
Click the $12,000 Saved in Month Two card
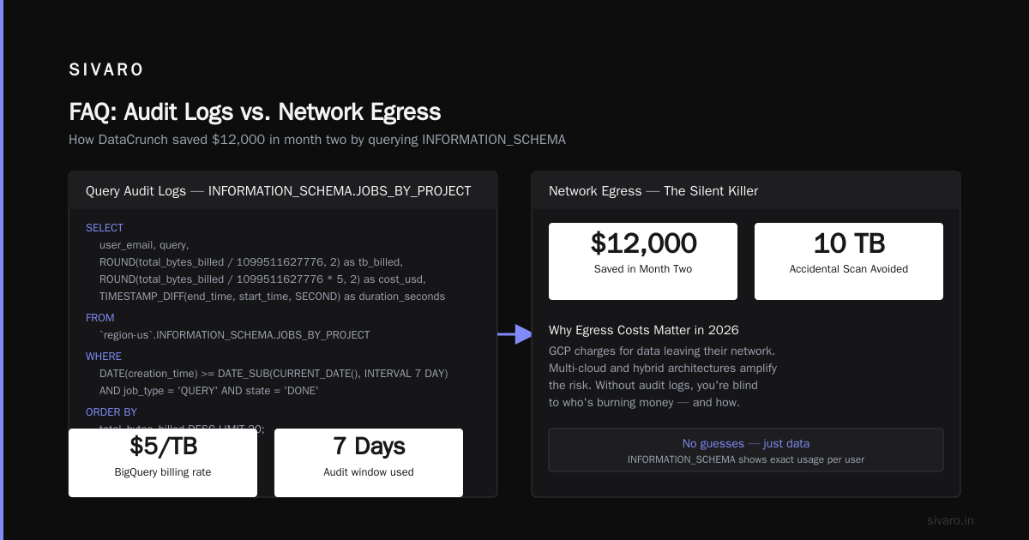click(x=643, y=261)
